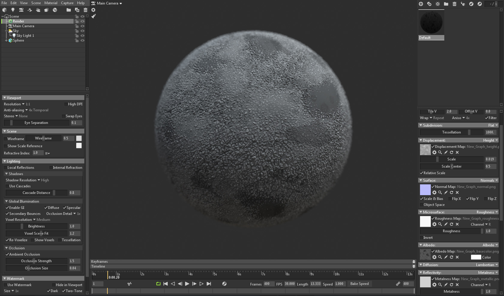The height and width of the screenshot is (296, 504).
Task: Open the Material menu
Action: point(51,3)
